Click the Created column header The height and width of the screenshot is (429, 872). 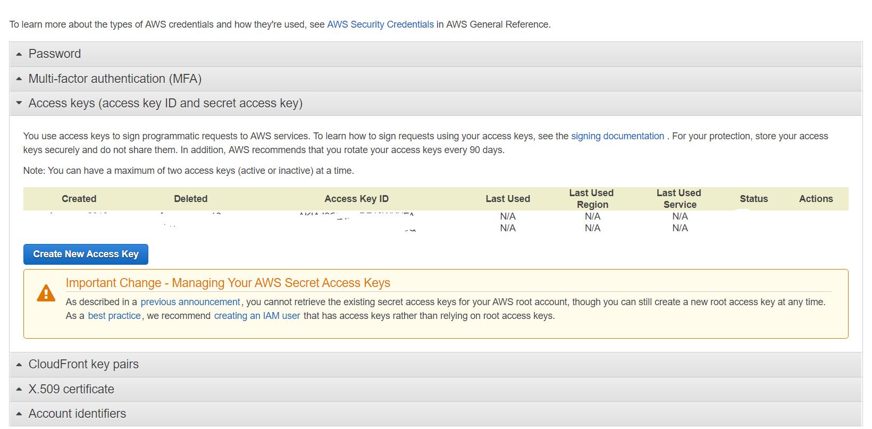click(x=79, y=199)
